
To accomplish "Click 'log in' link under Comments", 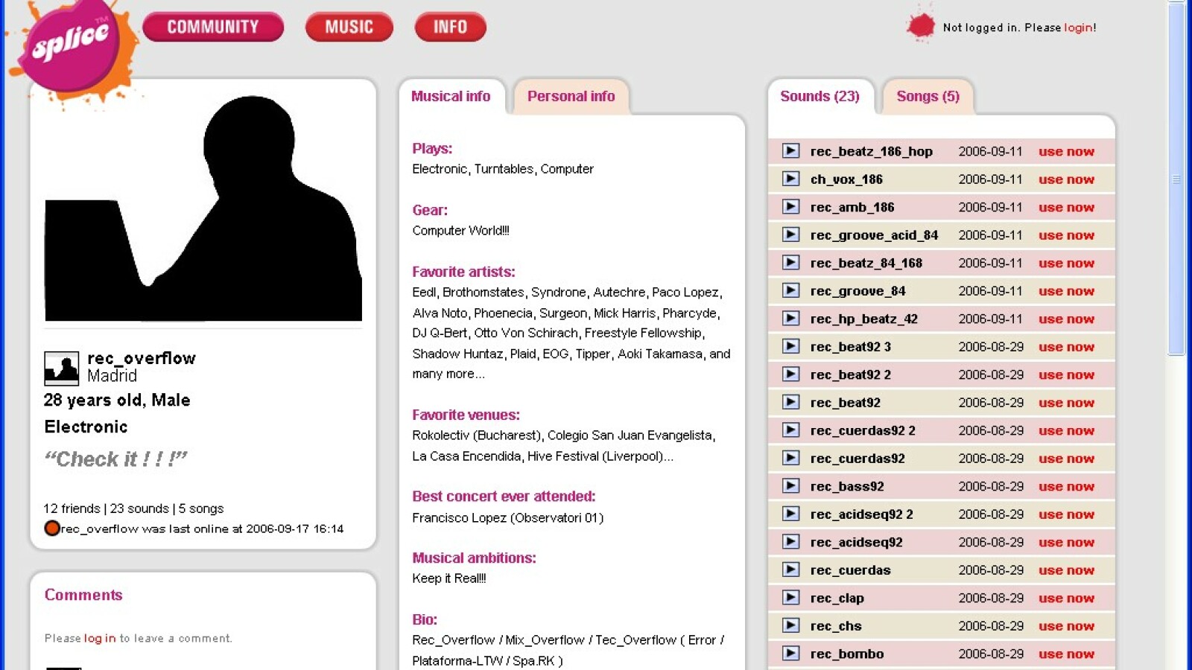I will click(100, 638).
